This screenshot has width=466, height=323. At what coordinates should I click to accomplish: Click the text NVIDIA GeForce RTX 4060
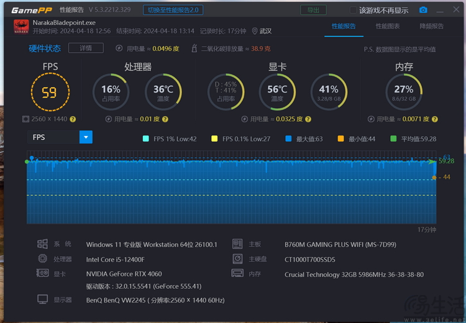[124, 274]
